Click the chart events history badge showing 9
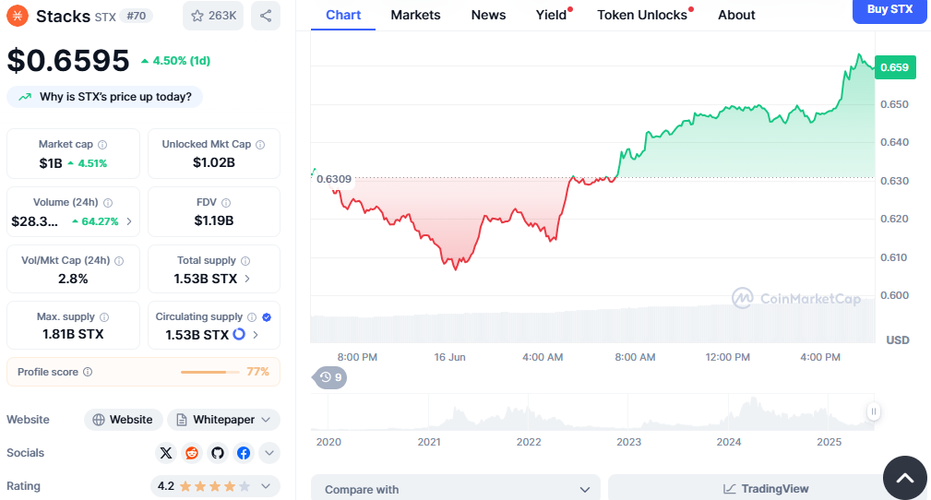This screenshot has height=500, width=931. click(330, 376)
